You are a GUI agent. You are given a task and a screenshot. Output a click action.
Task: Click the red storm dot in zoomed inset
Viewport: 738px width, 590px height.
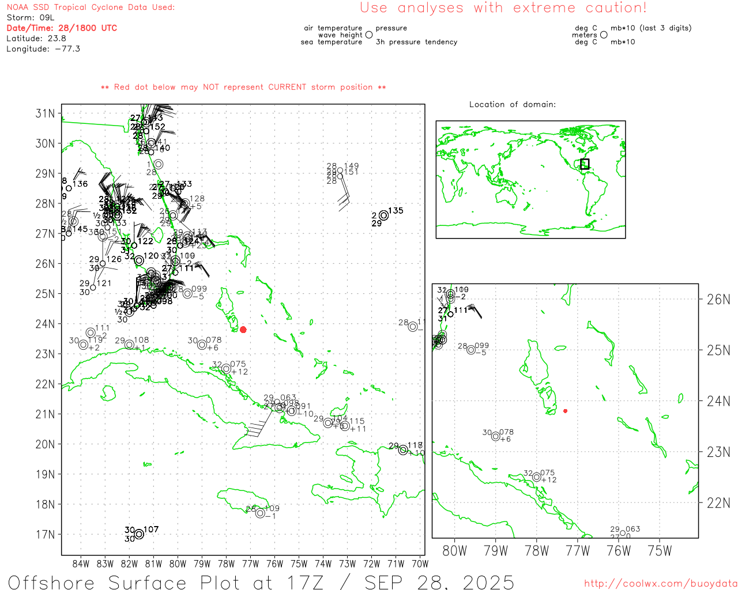pyautogui.click(x=565, y=411)
